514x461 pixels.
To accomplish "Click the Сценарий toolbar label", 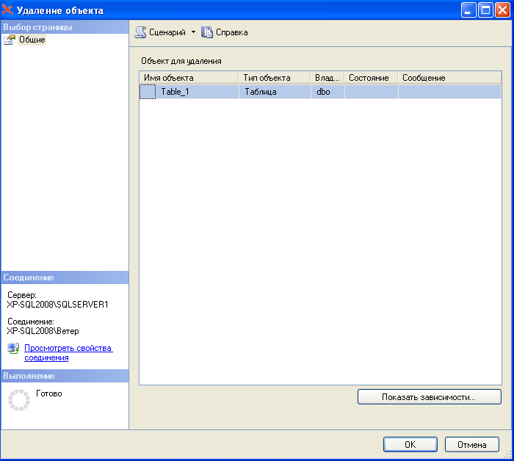I will point(167,32).
